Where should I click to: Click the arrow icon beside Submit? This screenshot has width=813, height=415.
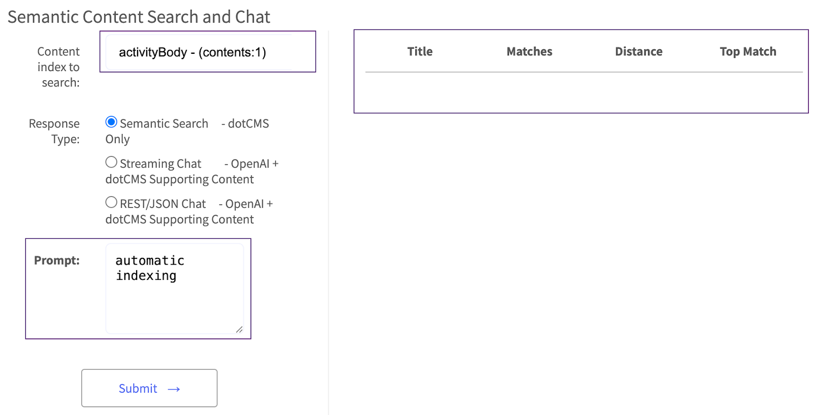[174, 389]
